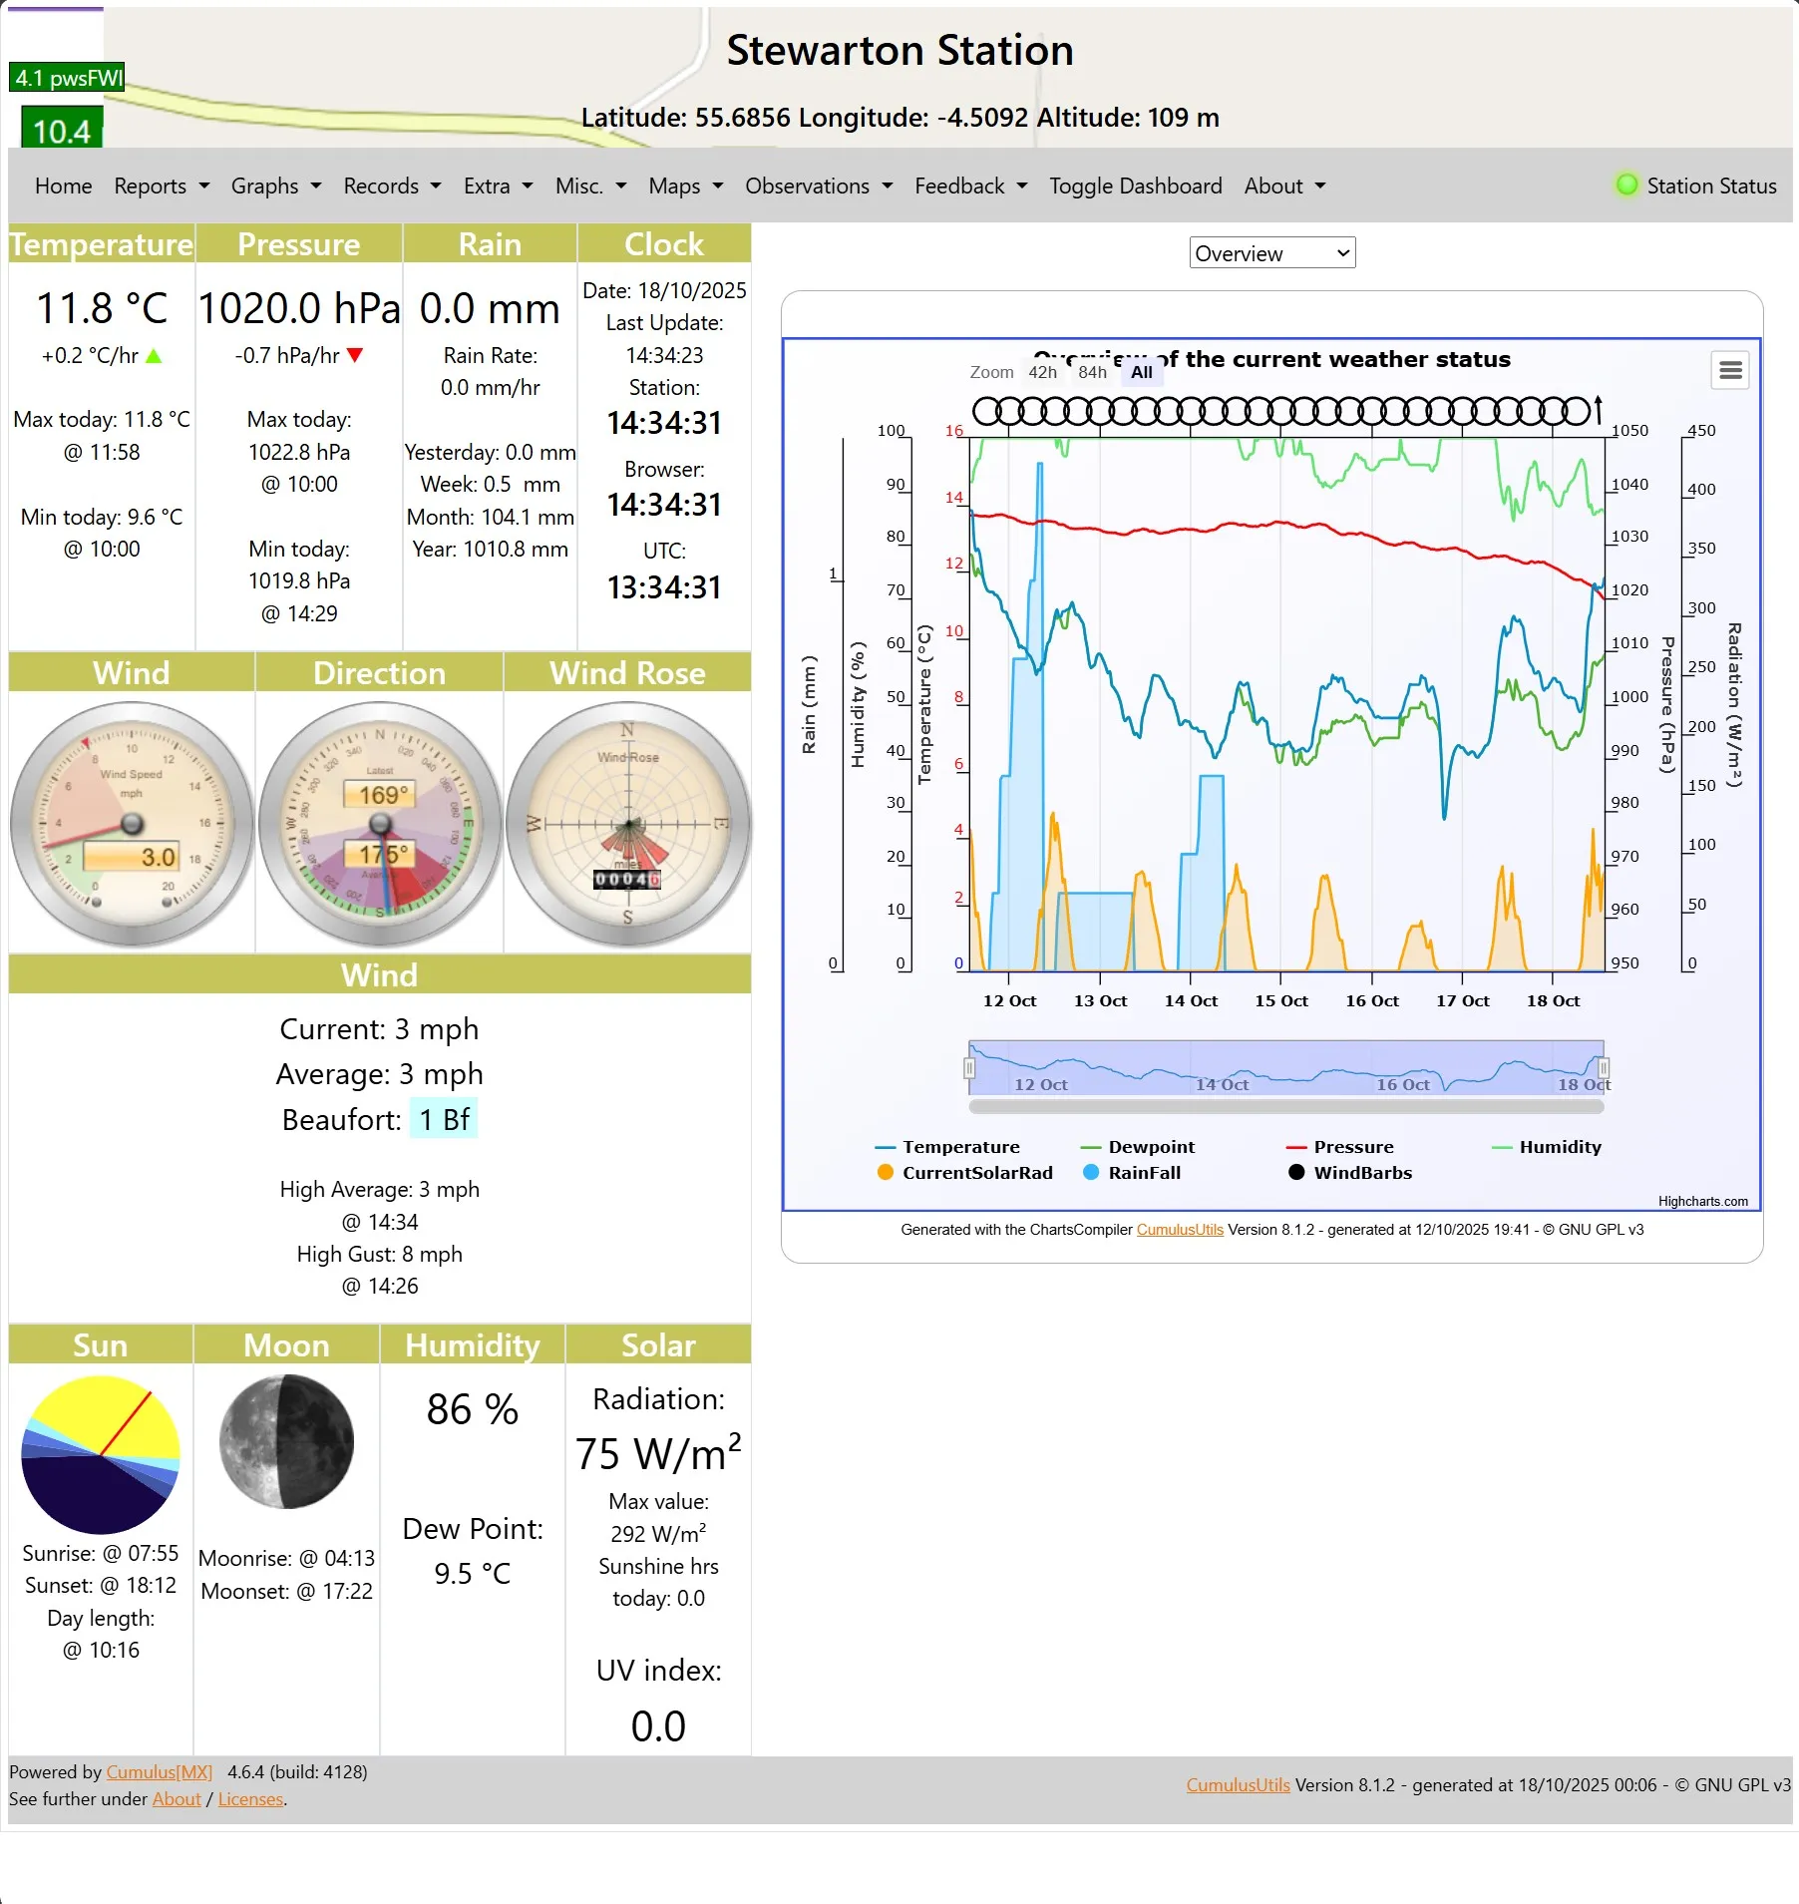Select Home in the navigation bar
Image resolution: width=1799 pixels, height=1904 pixels.
[x=62, y=186]
